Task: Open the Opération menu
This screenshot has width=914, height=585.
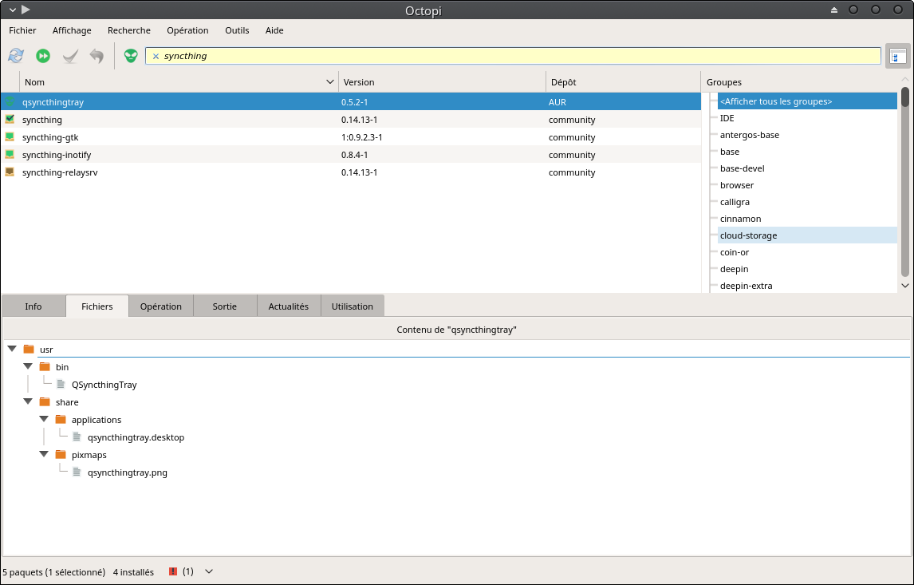Action: 187,30
